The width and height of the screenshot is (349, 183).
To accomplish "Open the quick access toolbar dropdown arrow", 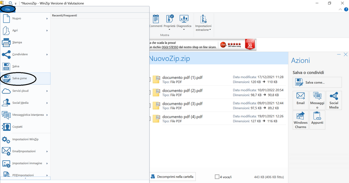I will [16, 3].
